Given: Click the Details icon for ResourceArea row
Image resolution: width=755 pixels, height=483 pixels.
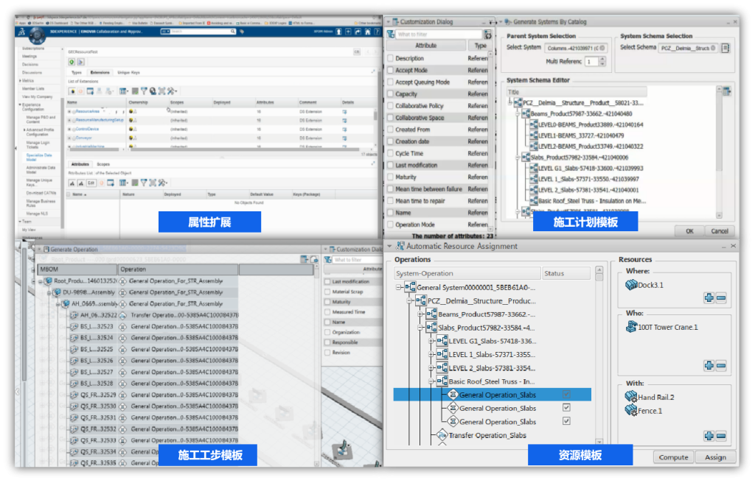Looking at the screenshot, I should (x=344, y=110).
